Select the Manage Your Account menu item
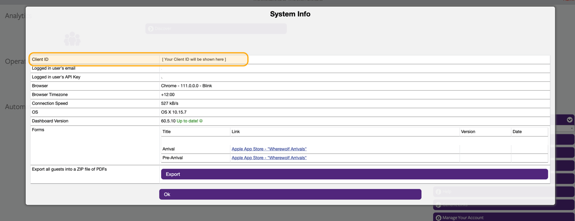The width and height of the screenshot is (575, 221). pyautogui.click(x=463, y=217)
